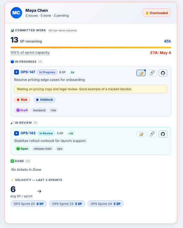Image resolution: width=183 pixels, height=228 pixels.
Task: Click the 2d age badge on OPS-147
Action: 72,72
